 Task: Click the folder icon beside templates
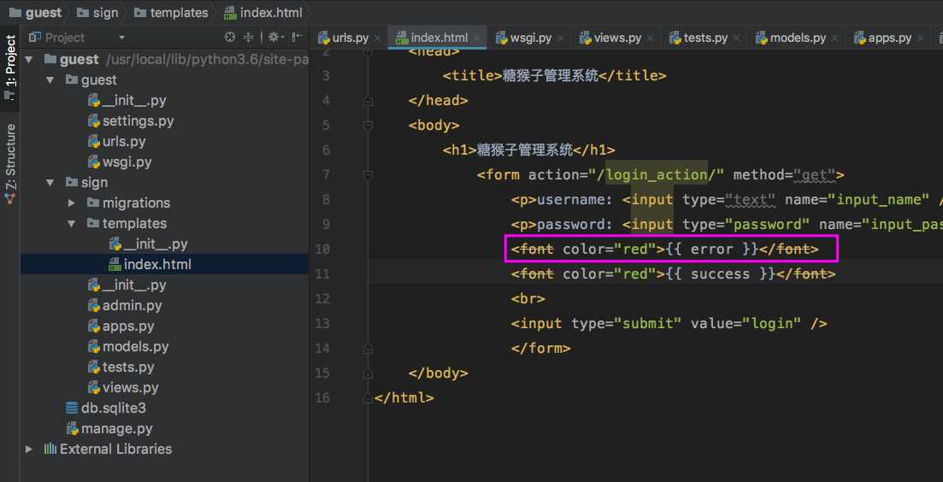93,224
